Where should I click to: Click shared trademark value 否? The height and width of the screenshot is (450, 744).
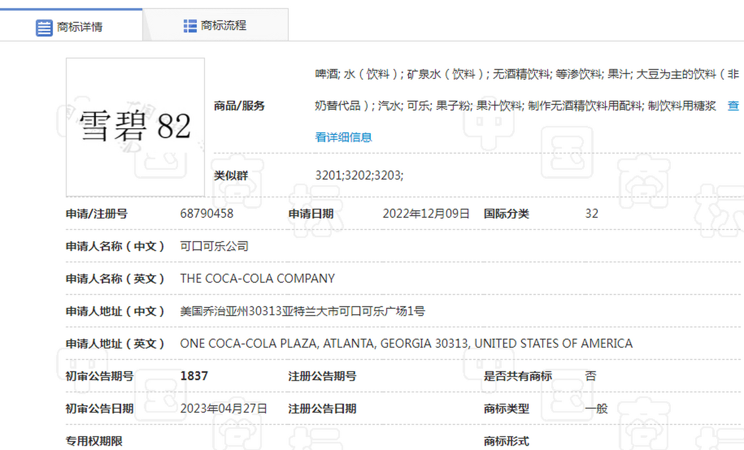click(591, 376)
